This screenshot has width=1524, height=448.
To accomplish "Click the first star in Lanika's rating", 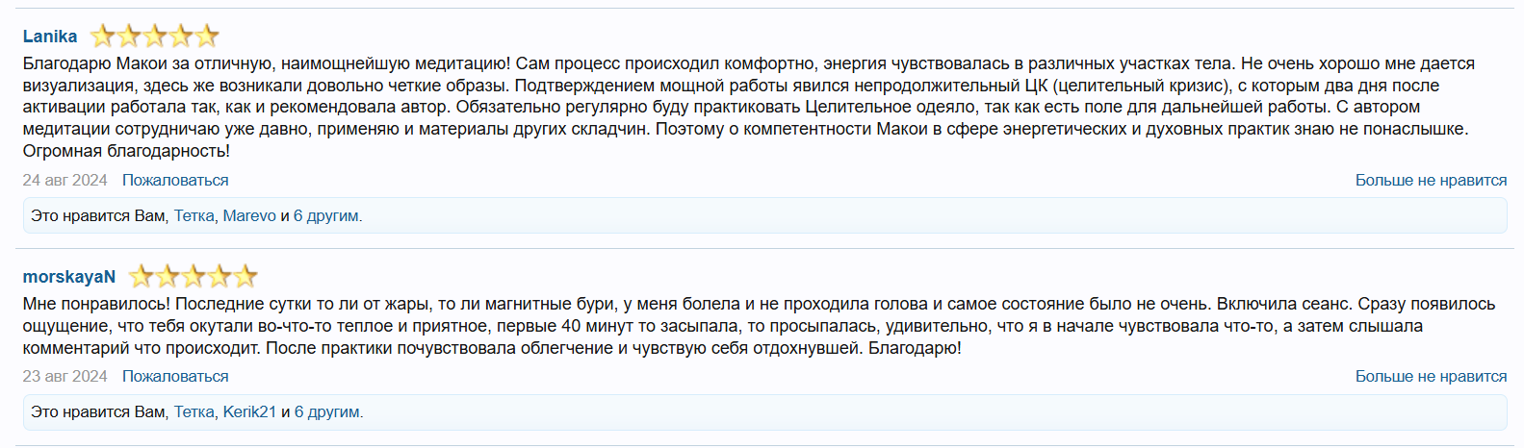I will pos(102,37).
